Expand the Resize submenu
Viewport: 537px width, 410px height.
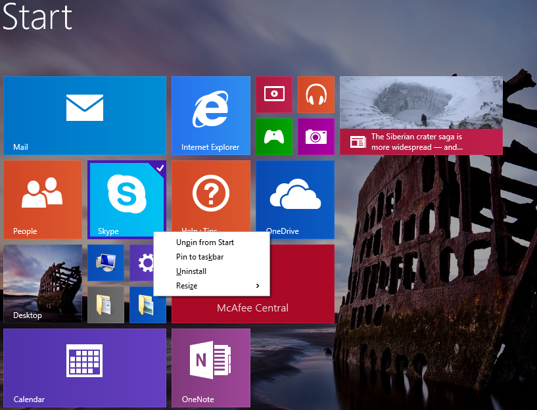[x=212, y=285]
